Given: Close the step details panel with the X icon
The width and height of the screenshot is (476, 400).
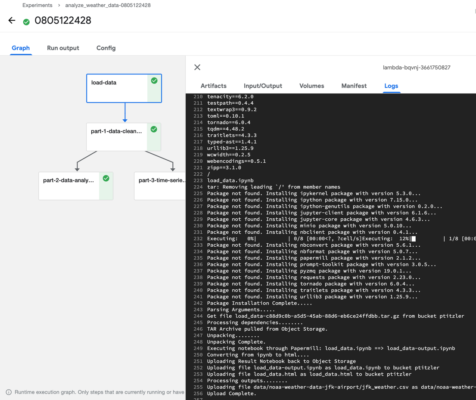Looking at the screenshot, I should pyautogui.click(x=197, y=67).
